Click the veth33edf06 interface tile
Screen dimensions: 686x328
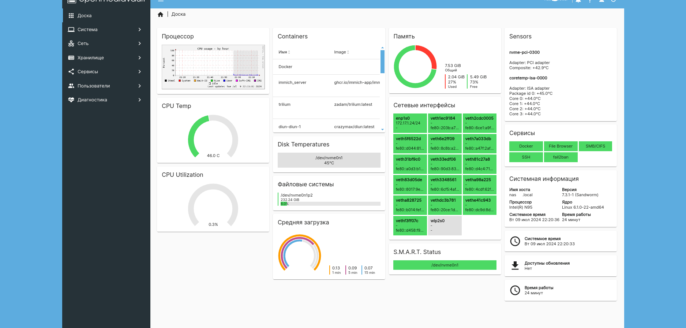(x=445, y=164)
